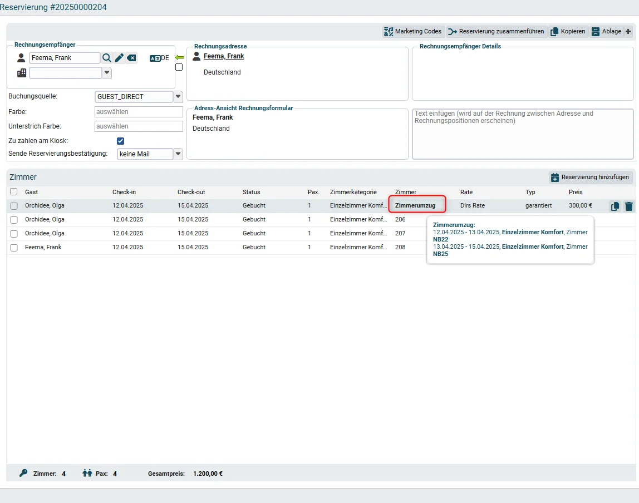Clear the invoice recipient with the delete icon
Screen dimensions: 639x503
(x=131, y=58)
